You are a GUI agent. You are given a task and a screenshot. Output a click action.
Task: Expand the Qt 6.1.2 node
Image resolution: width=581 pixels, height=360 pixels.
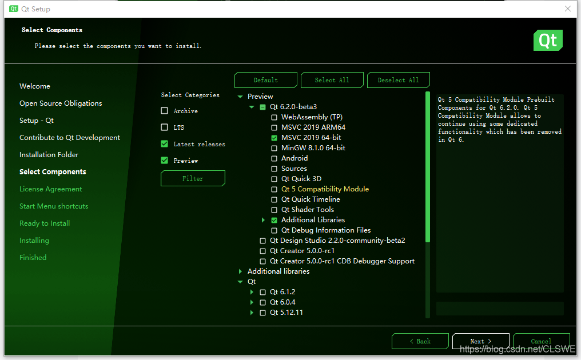coord(252,292)
